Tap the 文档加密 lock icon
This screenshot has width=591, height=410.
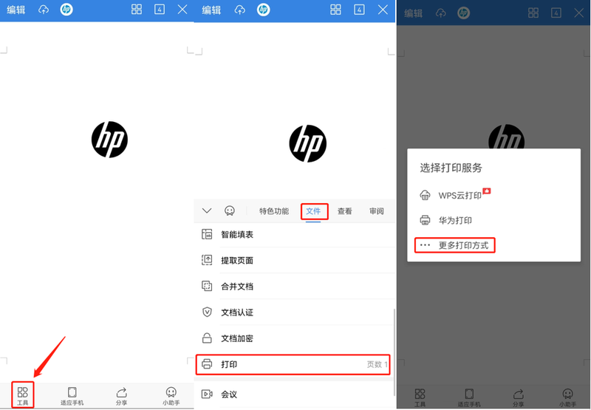pyautogui.click(x=207, y=338)
